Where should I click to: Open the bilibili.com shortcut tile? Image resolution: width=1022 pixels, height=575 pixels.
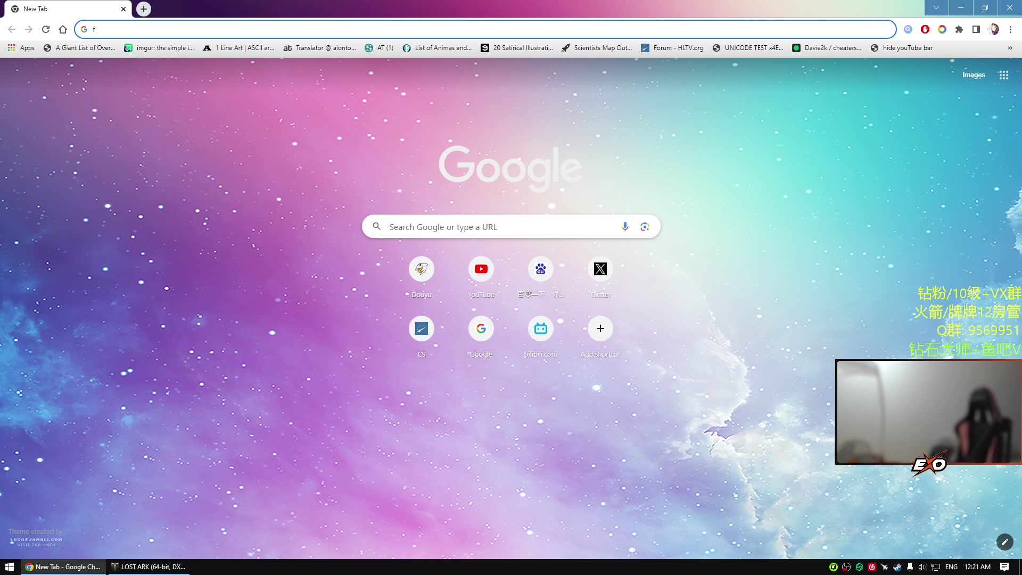(540, 329)
